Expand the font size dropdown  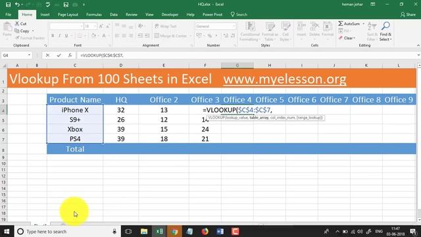tap(95, 26)
